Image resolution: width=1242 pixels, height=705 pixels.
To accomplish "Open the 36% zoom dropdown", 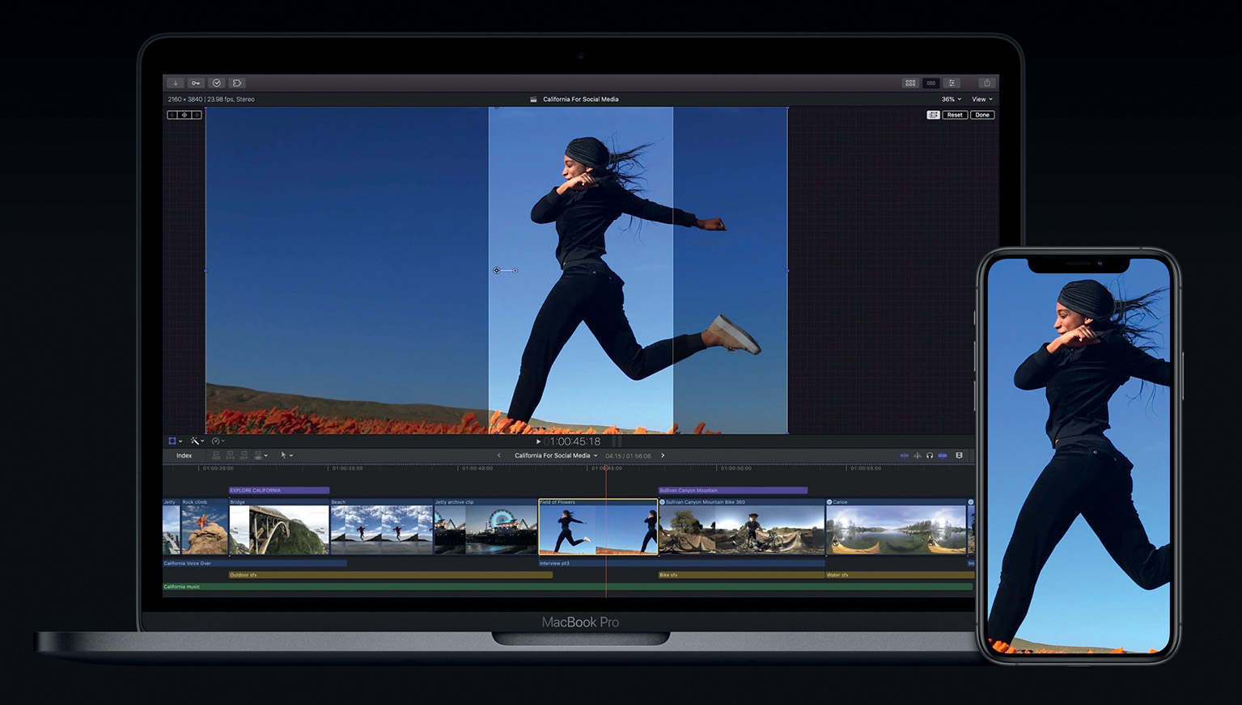I will (x=951, y=99).
